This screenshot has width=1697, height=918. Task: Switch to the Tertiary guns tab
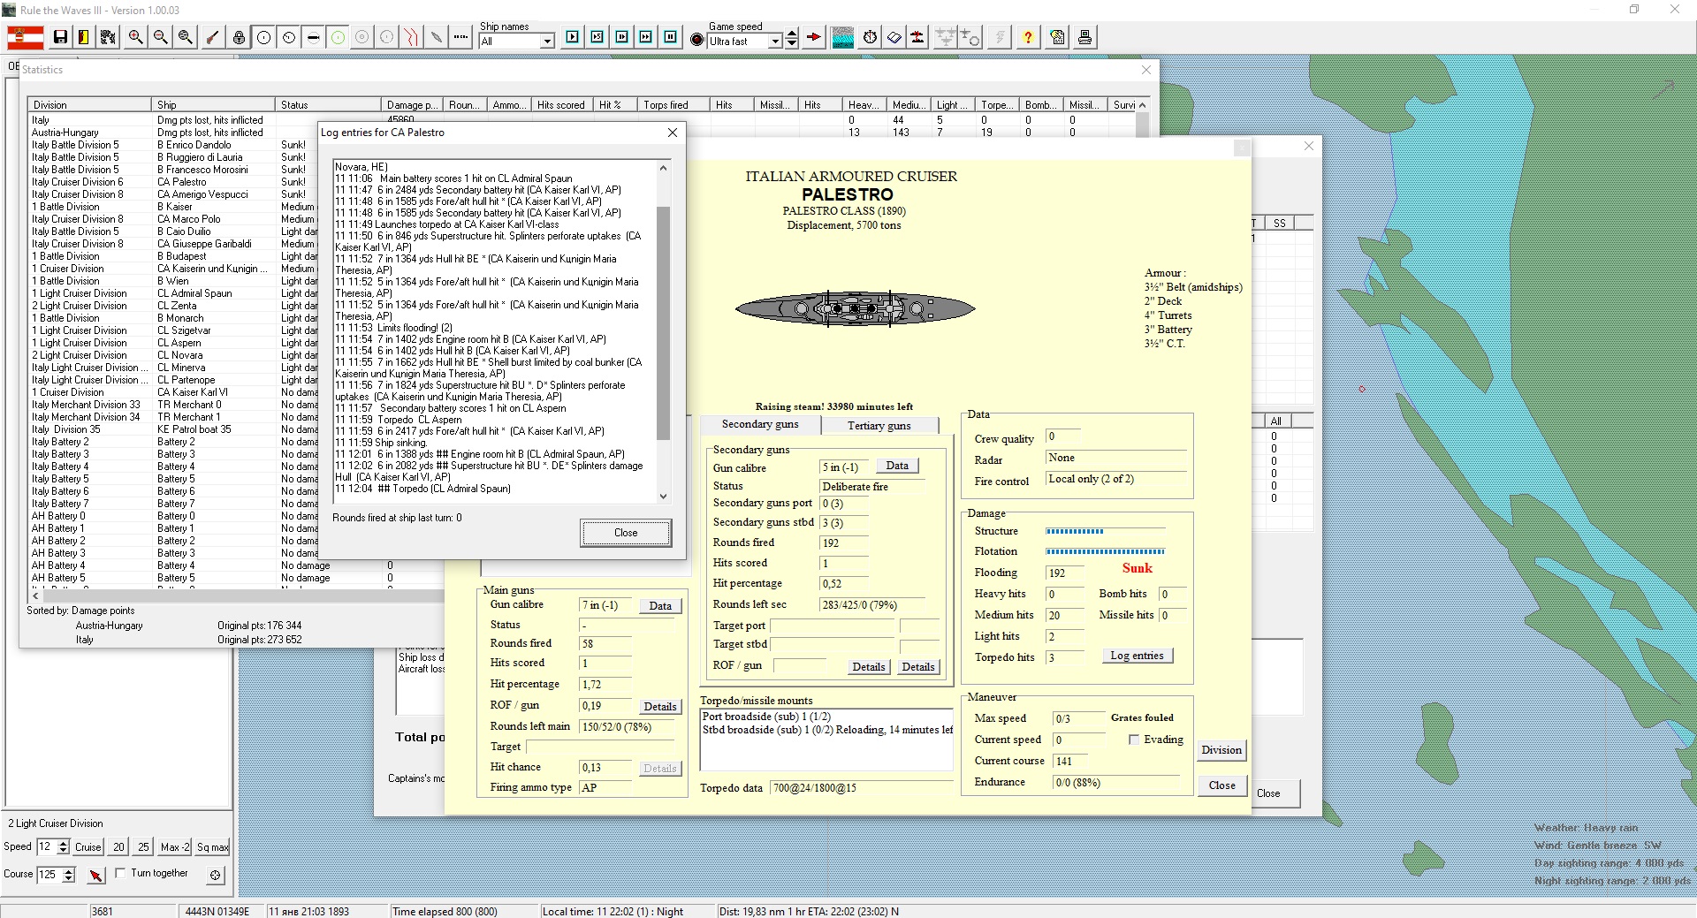point(879,426)
